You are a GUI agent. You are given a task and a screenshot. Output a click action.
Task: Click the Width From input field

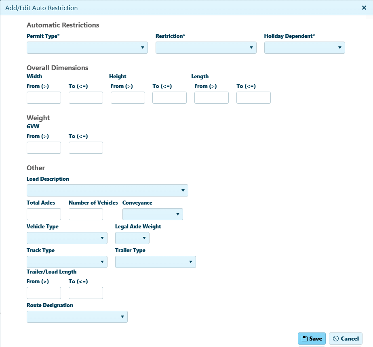(44, 98)
